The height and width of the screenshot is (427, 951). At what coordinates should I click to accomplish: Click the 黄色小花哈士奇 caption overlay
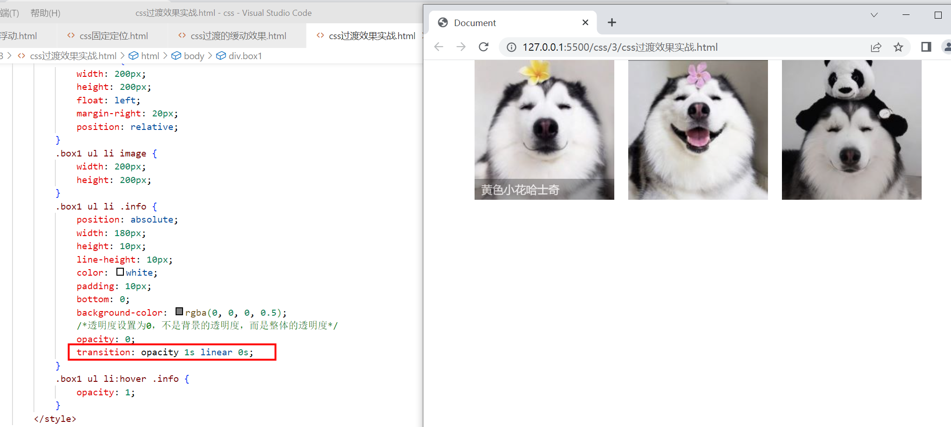pos(544,190)
